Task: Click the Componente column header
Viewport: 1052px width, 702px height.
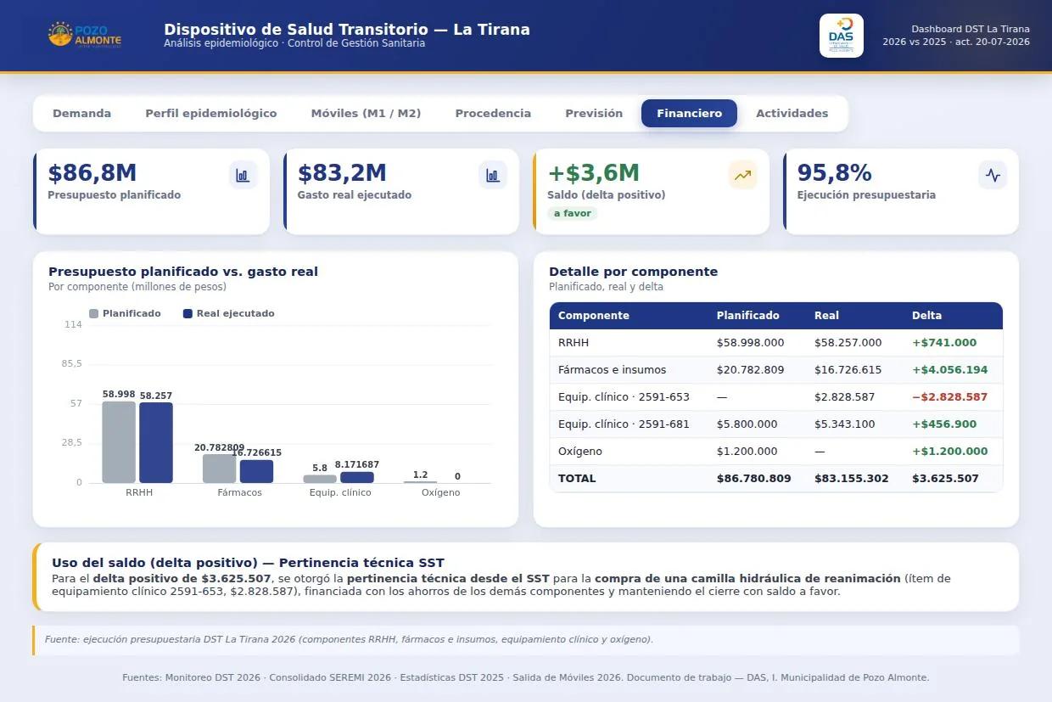Action: pos(594,316)
